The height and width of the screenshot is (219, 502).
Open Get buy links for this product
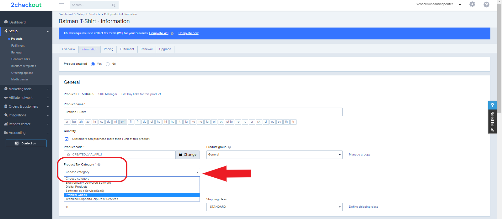click(141, 94)
